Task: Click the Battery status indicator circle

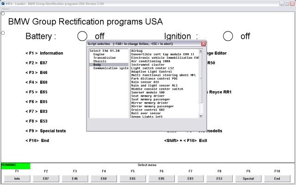Action: point(82,36)
